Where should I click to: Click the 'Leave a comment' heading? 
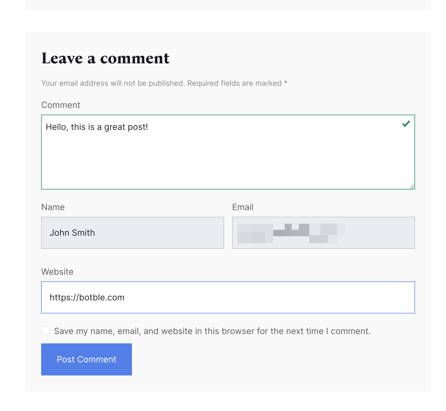click(105, 58)
